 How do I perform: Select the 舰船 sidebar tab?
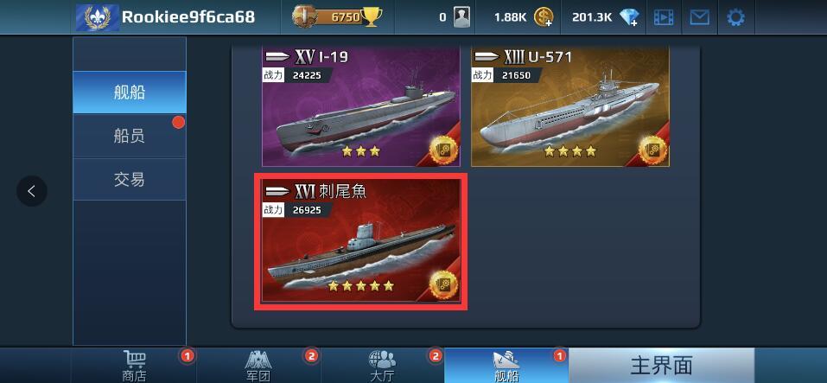click(130, 93)
